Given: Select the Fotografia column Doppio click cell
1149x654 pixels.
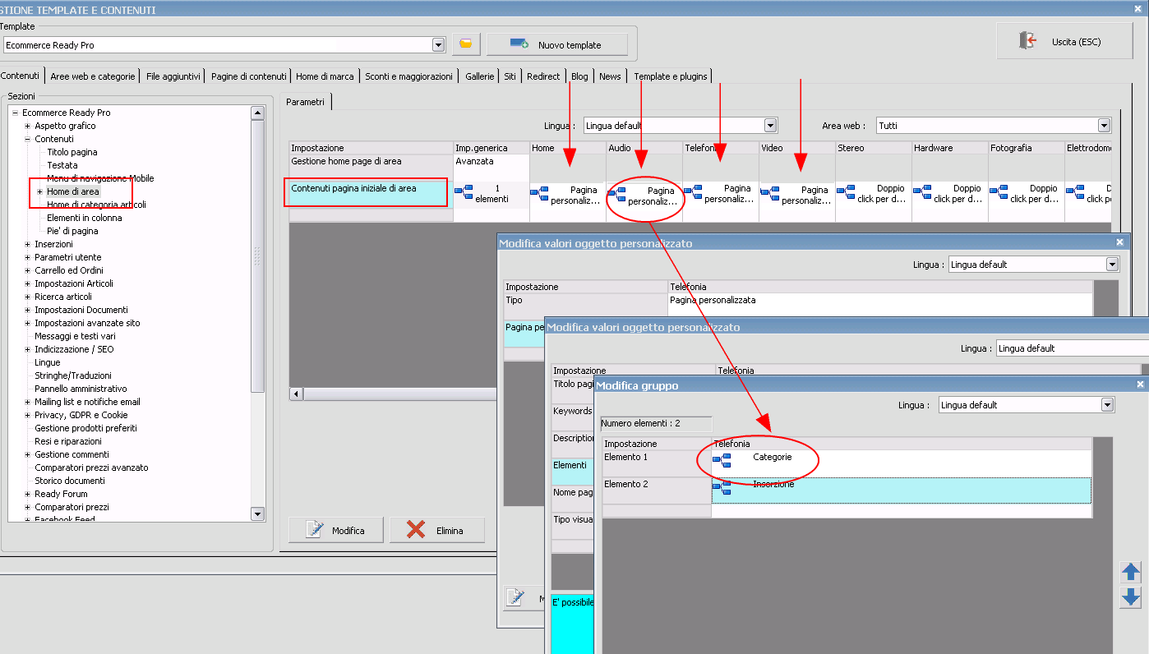Looking at the screenshot, I should pyautogui.click(x=1027, y=194).
